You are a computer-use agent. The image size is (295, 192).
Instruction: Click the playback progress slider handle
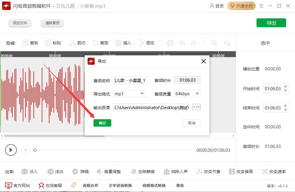(35, 150)
